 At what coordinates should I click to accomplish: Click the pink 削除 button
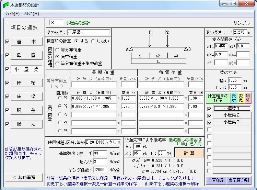point(248,98)
